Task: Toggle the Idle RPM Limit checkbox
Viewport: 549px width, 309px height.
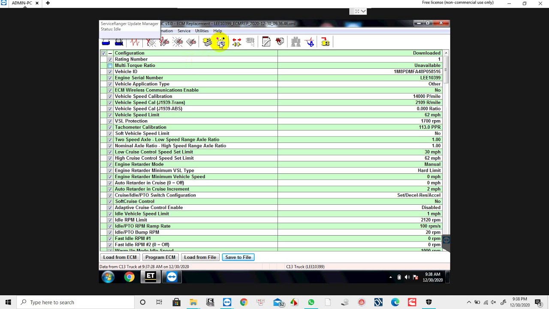Action: (x=110, y=220)
